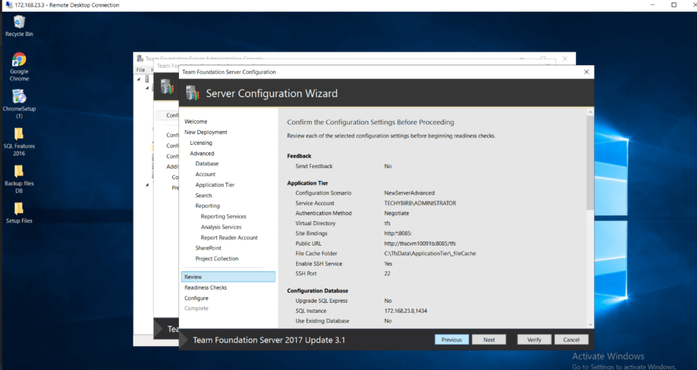Select the Reporting step

207,205
